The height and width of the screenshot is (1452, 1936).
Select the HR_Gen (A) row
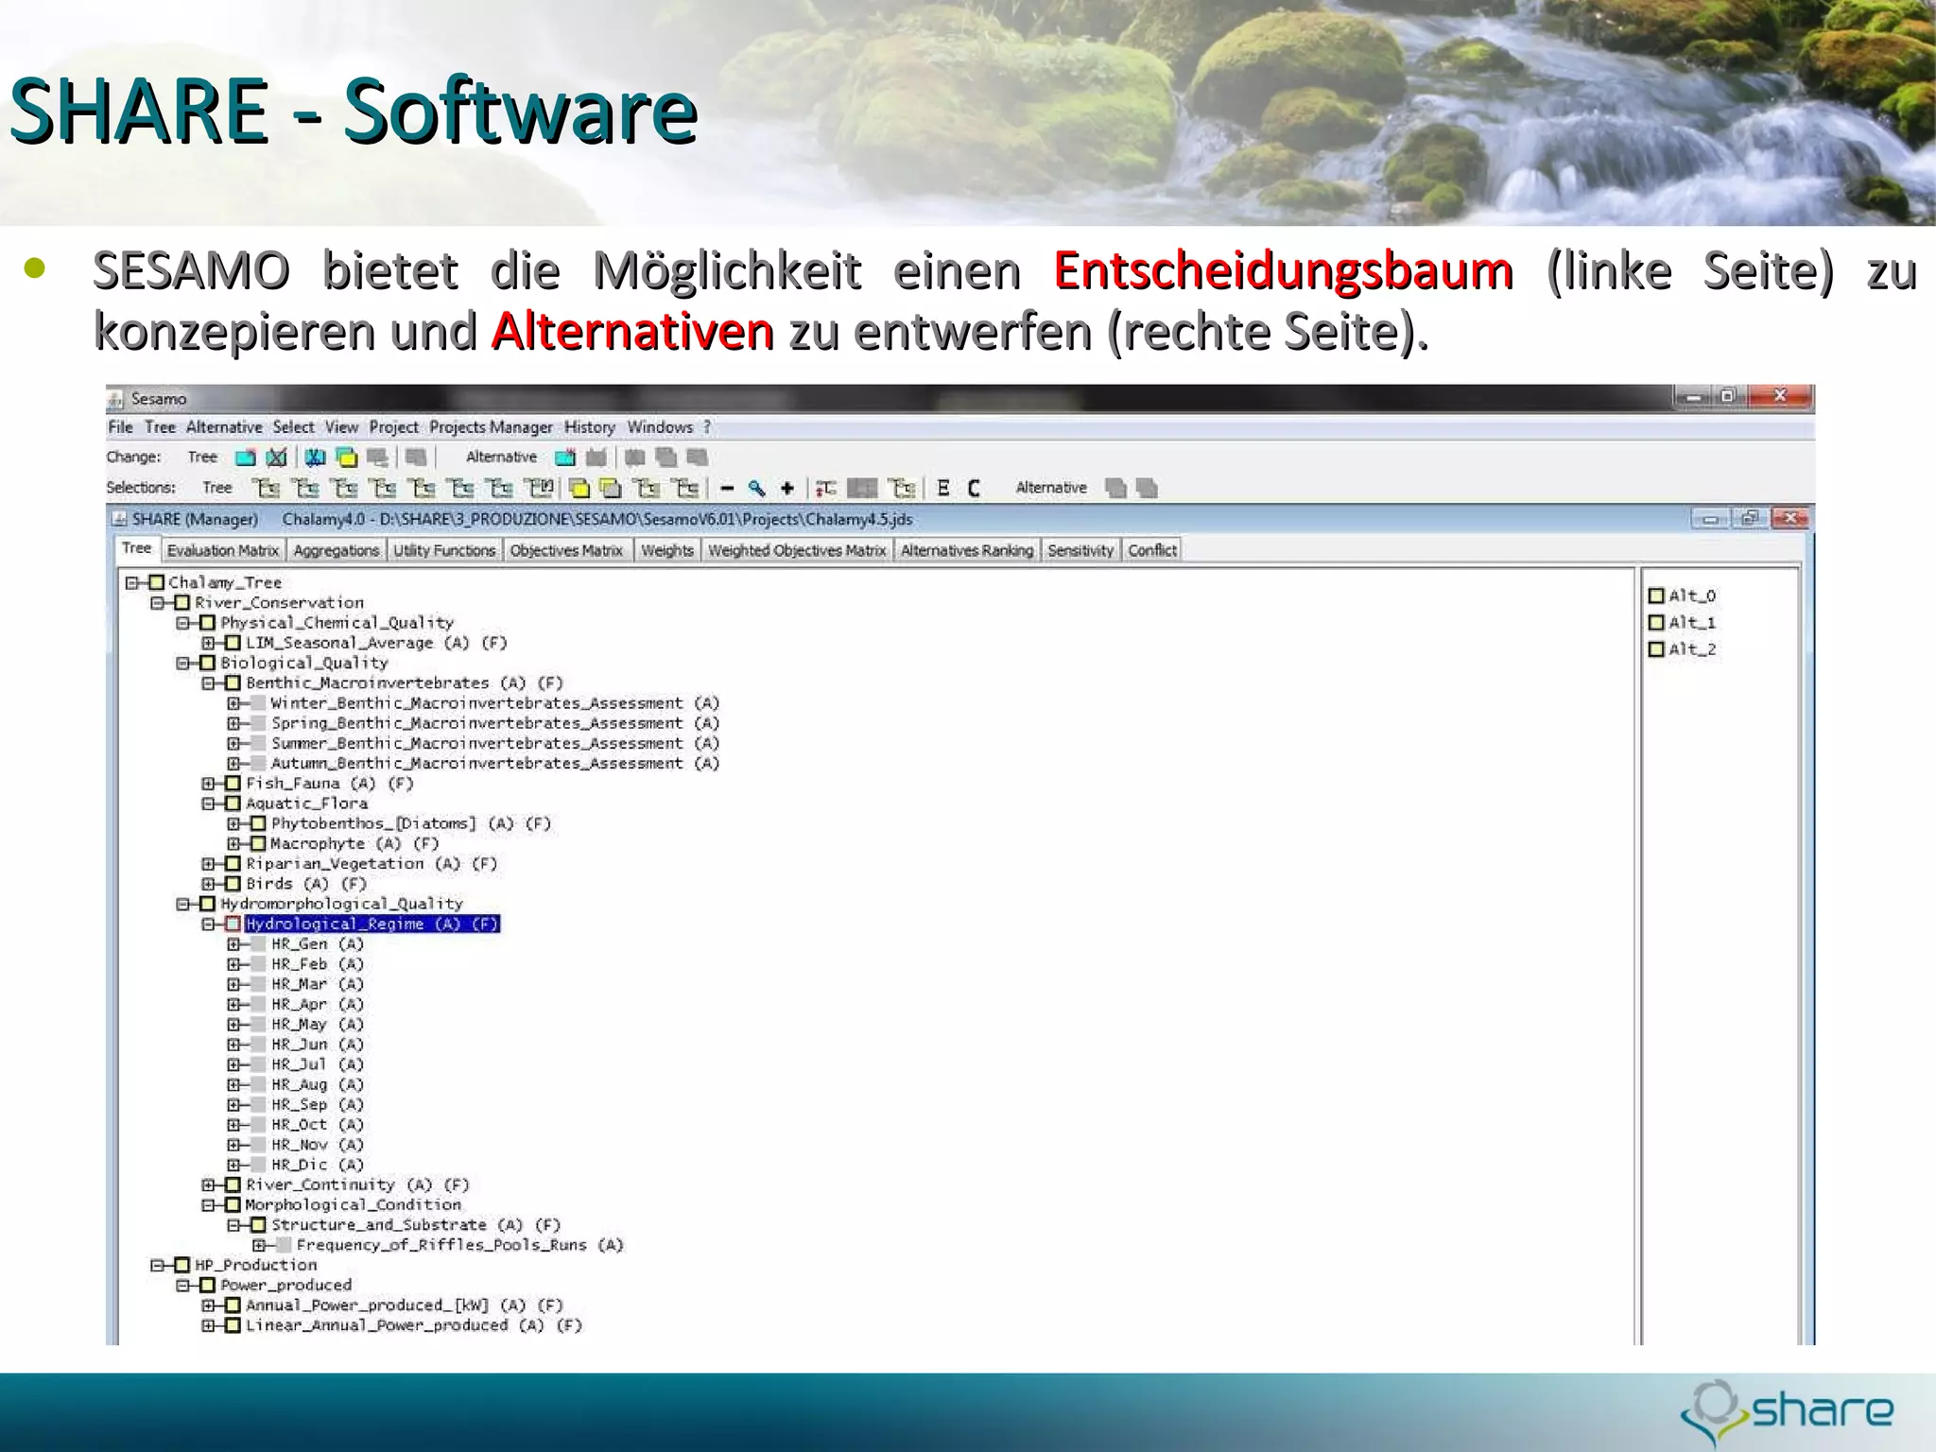[318, 944]
